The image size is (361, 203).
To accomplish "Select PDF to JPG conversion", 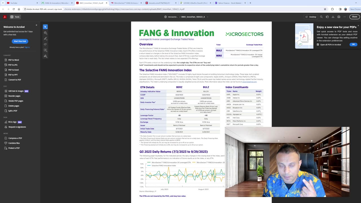I will coord(13,65).
